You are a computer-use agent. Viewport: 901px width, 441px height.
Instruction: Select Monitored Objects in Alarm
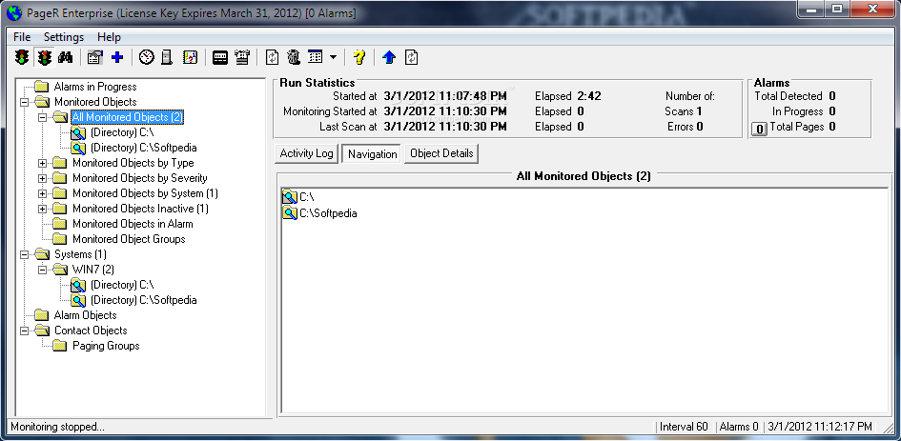(x=133, y=224)
